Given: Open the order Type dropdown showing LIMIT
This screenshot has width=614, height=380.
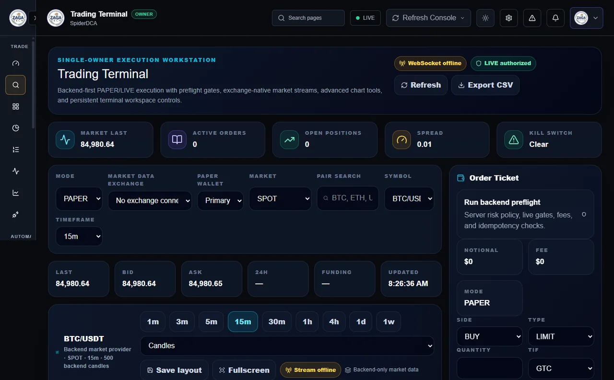Looking at the screenshot, I should click(x=561, y=336).
